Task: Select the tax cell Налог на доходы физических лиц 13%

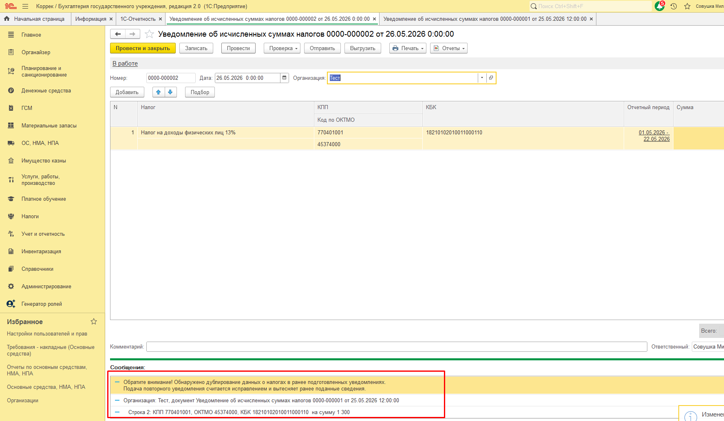Action: coord(225,133)
